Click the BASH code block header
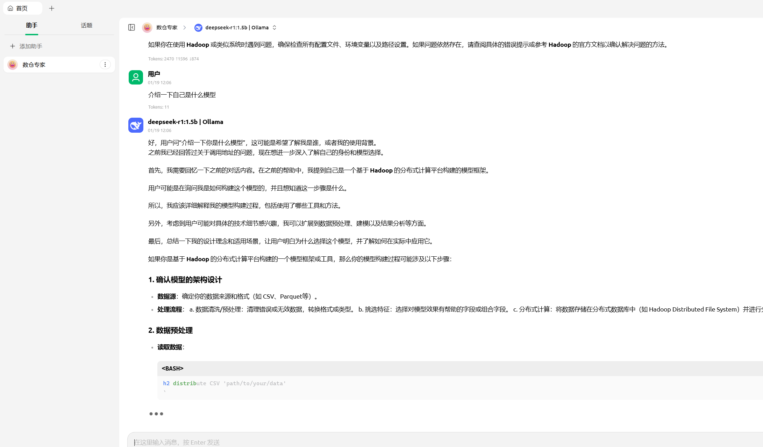The image size is (763, 447). 455,368
